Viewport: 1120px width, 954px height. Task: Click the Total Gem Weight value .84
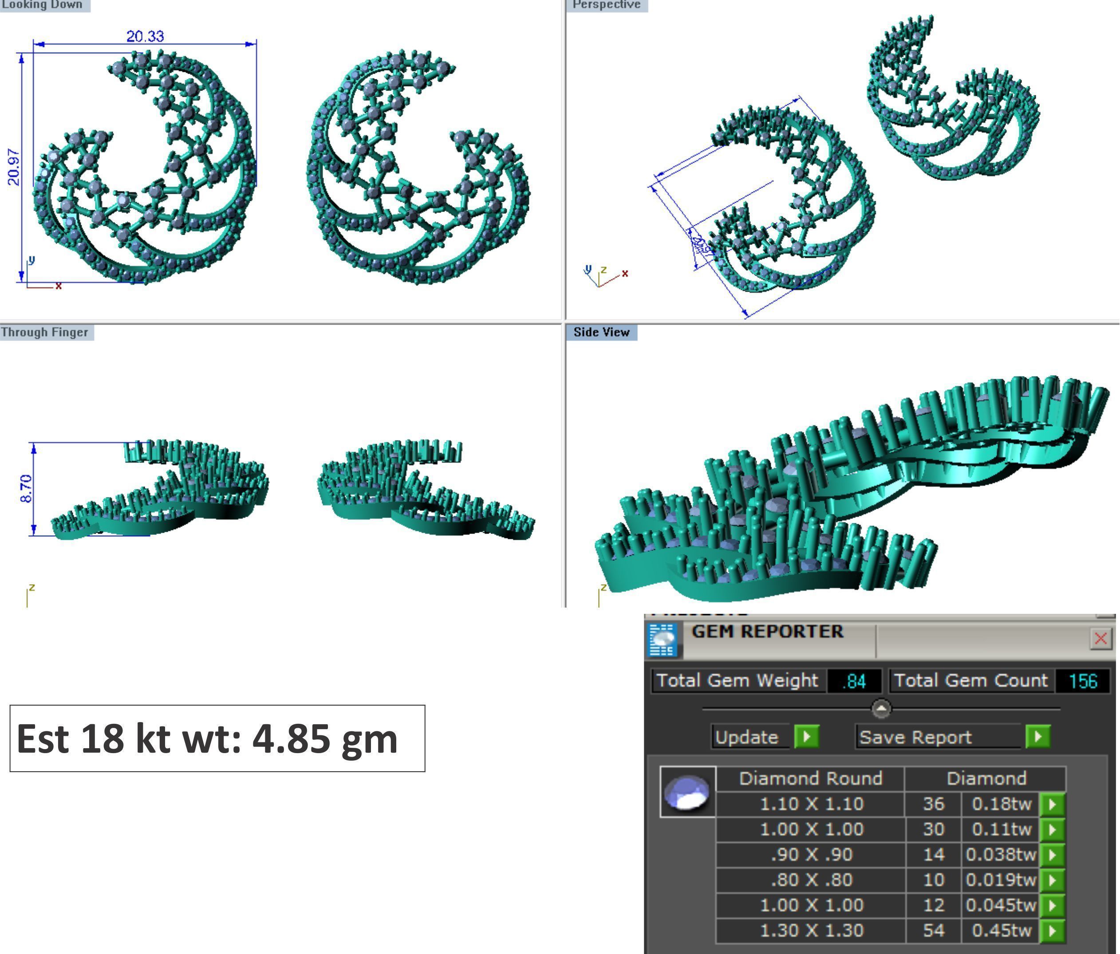click(x=854, y=681)
